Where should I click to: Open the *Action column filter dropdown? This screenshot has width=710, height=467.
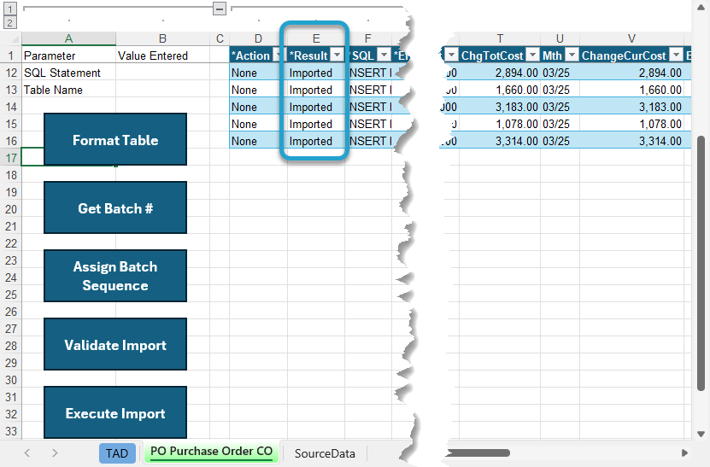point(278,55)
